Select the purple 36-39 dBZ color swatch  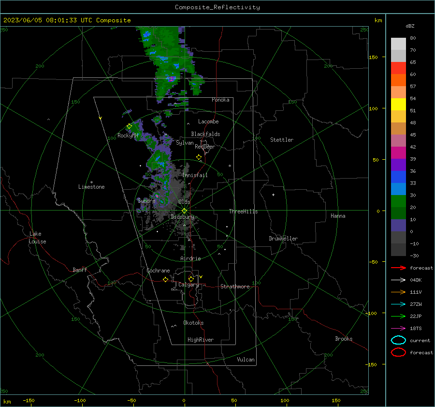pos(398,165)
